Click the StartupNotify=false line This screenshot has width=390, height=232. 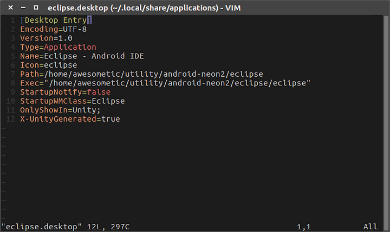[66, 92]
